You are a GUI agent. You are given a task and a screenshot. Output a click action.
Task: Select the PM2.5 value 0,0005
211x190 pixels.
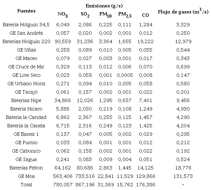pyautogui.click(x=125, y=75)
